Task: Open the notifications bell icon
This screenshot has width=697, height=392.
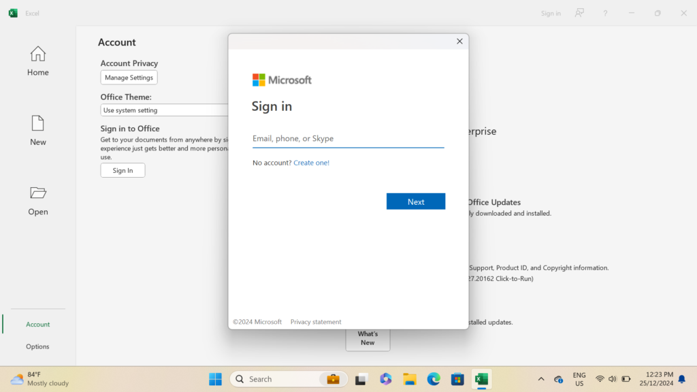Action: pyautogui.click(x=682, y=379)
